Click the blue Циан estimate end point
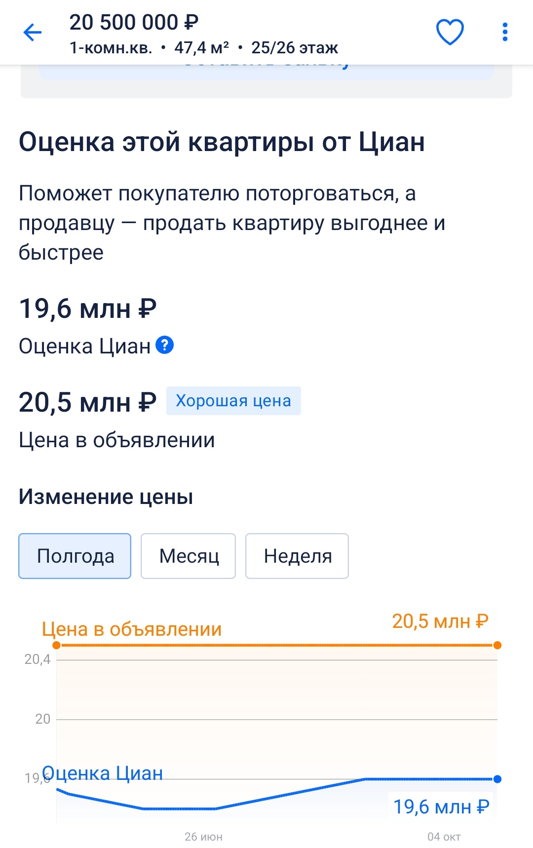This screenshot has height=848, width=533. click(497, 779)
